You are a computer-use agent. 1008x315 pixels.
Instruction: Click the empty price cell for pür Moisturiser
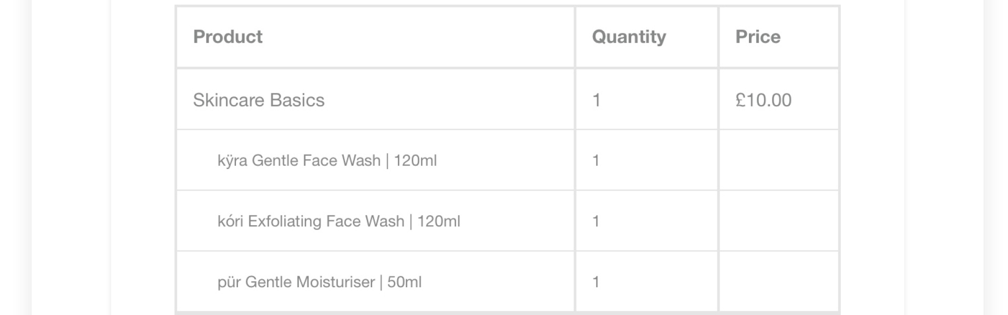pyautogui.click(x=778, y=282)
